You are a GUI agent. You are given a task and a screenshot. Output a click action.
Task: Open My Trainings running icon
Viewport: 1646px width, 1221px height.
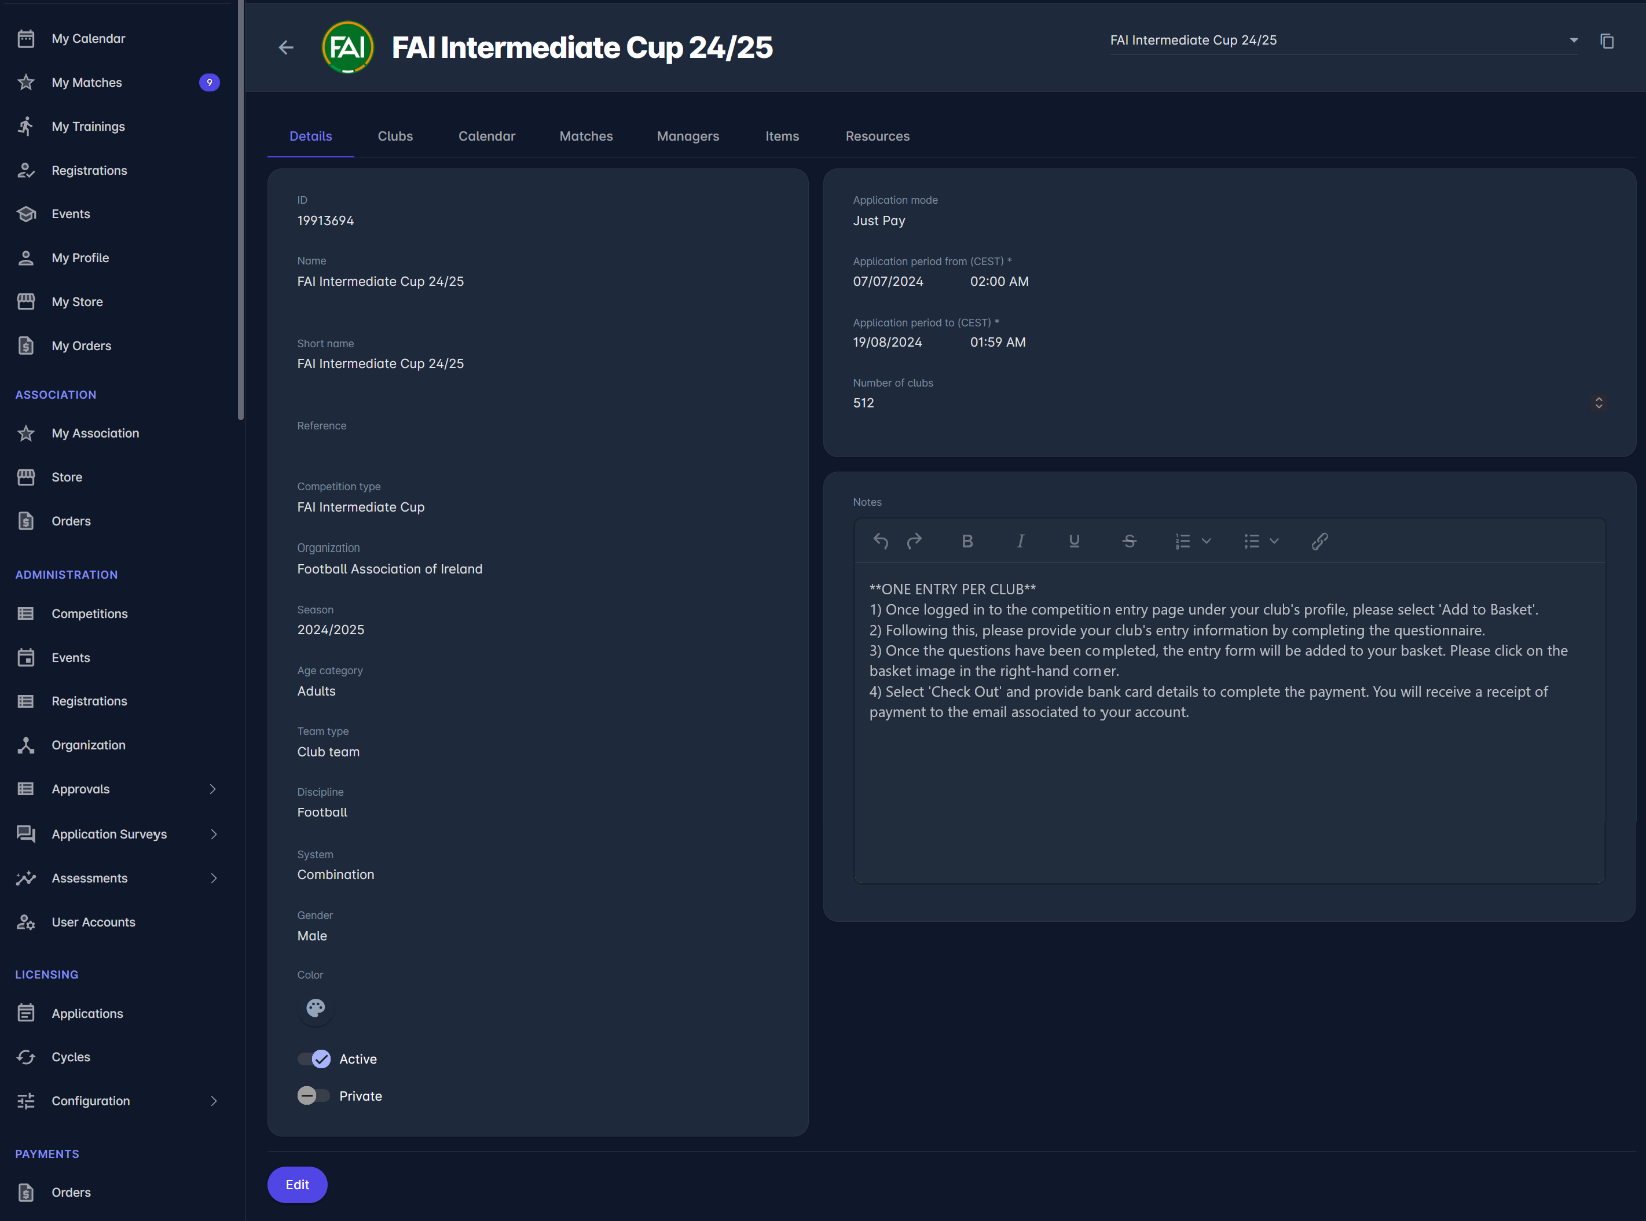(x=26, y=126)
